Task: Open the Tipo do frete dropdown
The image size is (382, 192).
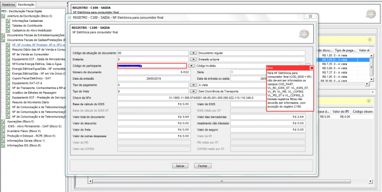Action: point(193,91)
